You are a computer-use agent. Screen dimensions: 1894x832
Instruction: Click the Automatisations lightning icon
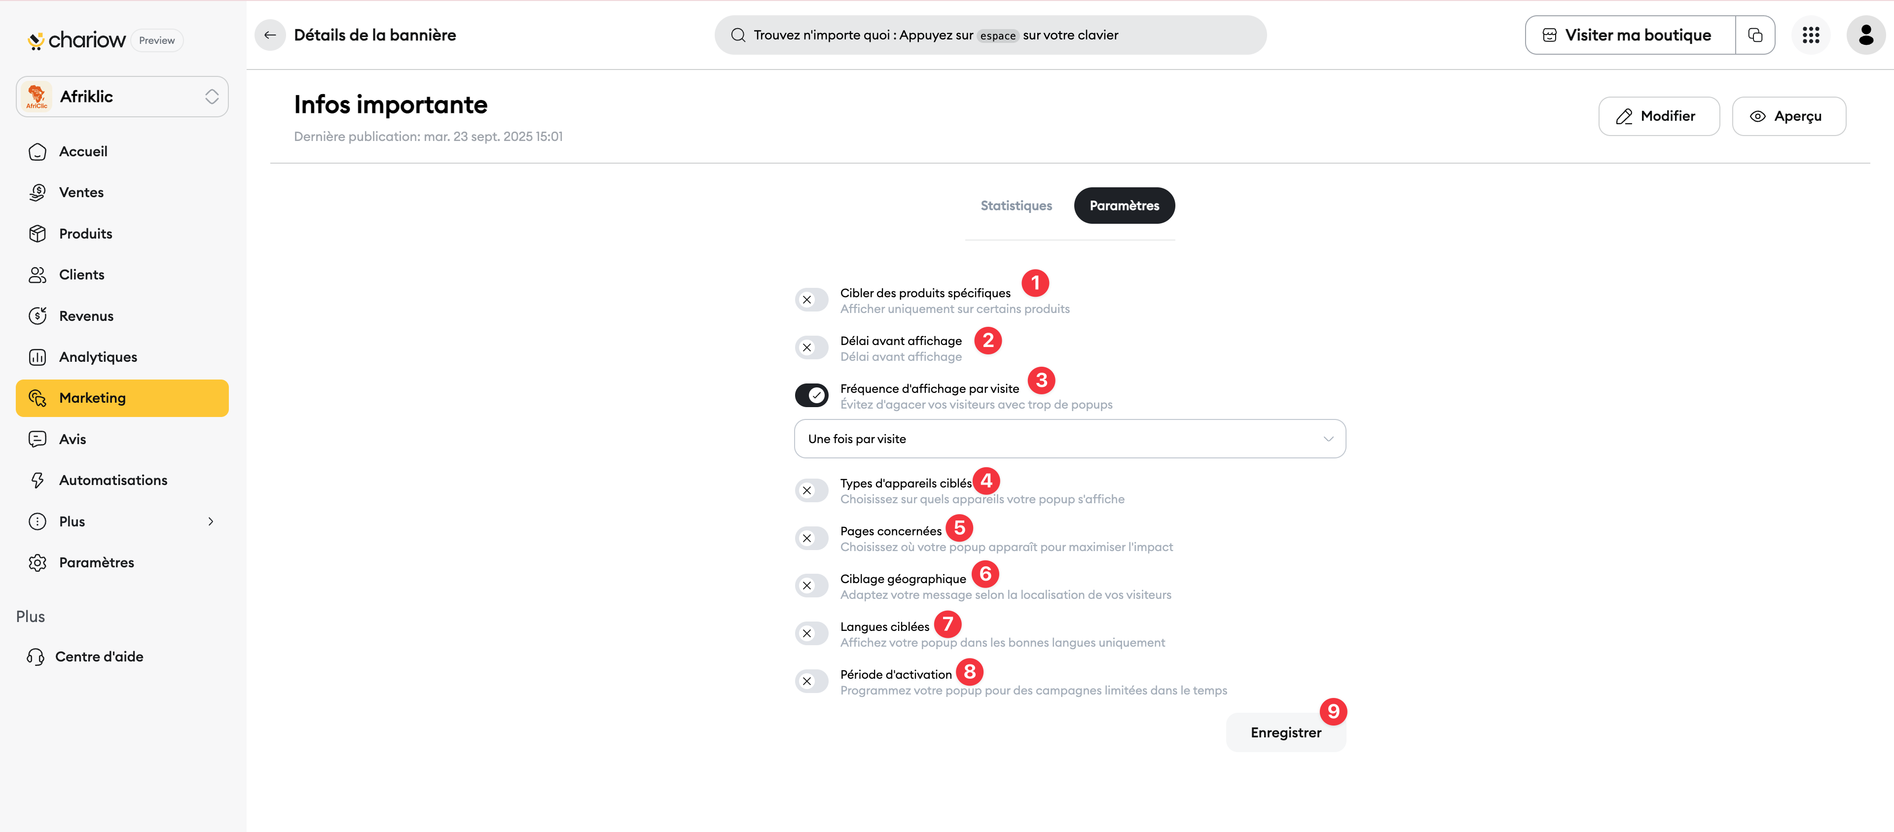point(37,481)
